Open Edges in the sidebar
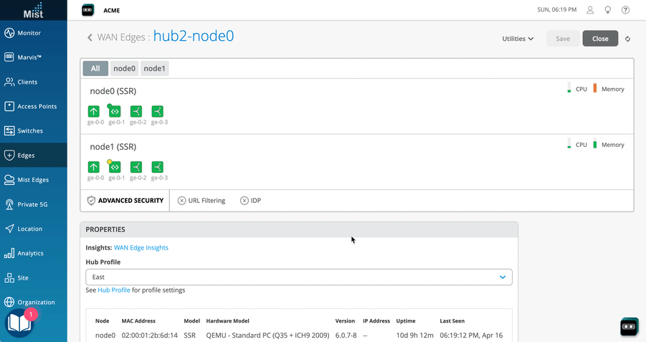This screenshot has width=646, height=342. click(x=26, y=155)
